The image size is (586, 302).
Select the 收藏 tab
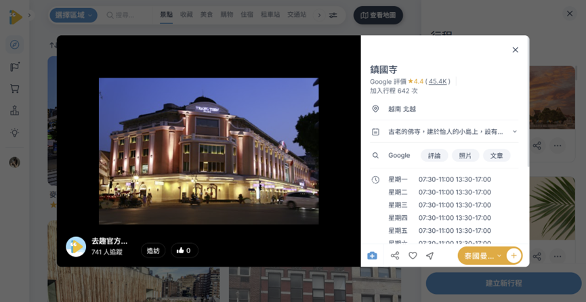click(186, 15)
